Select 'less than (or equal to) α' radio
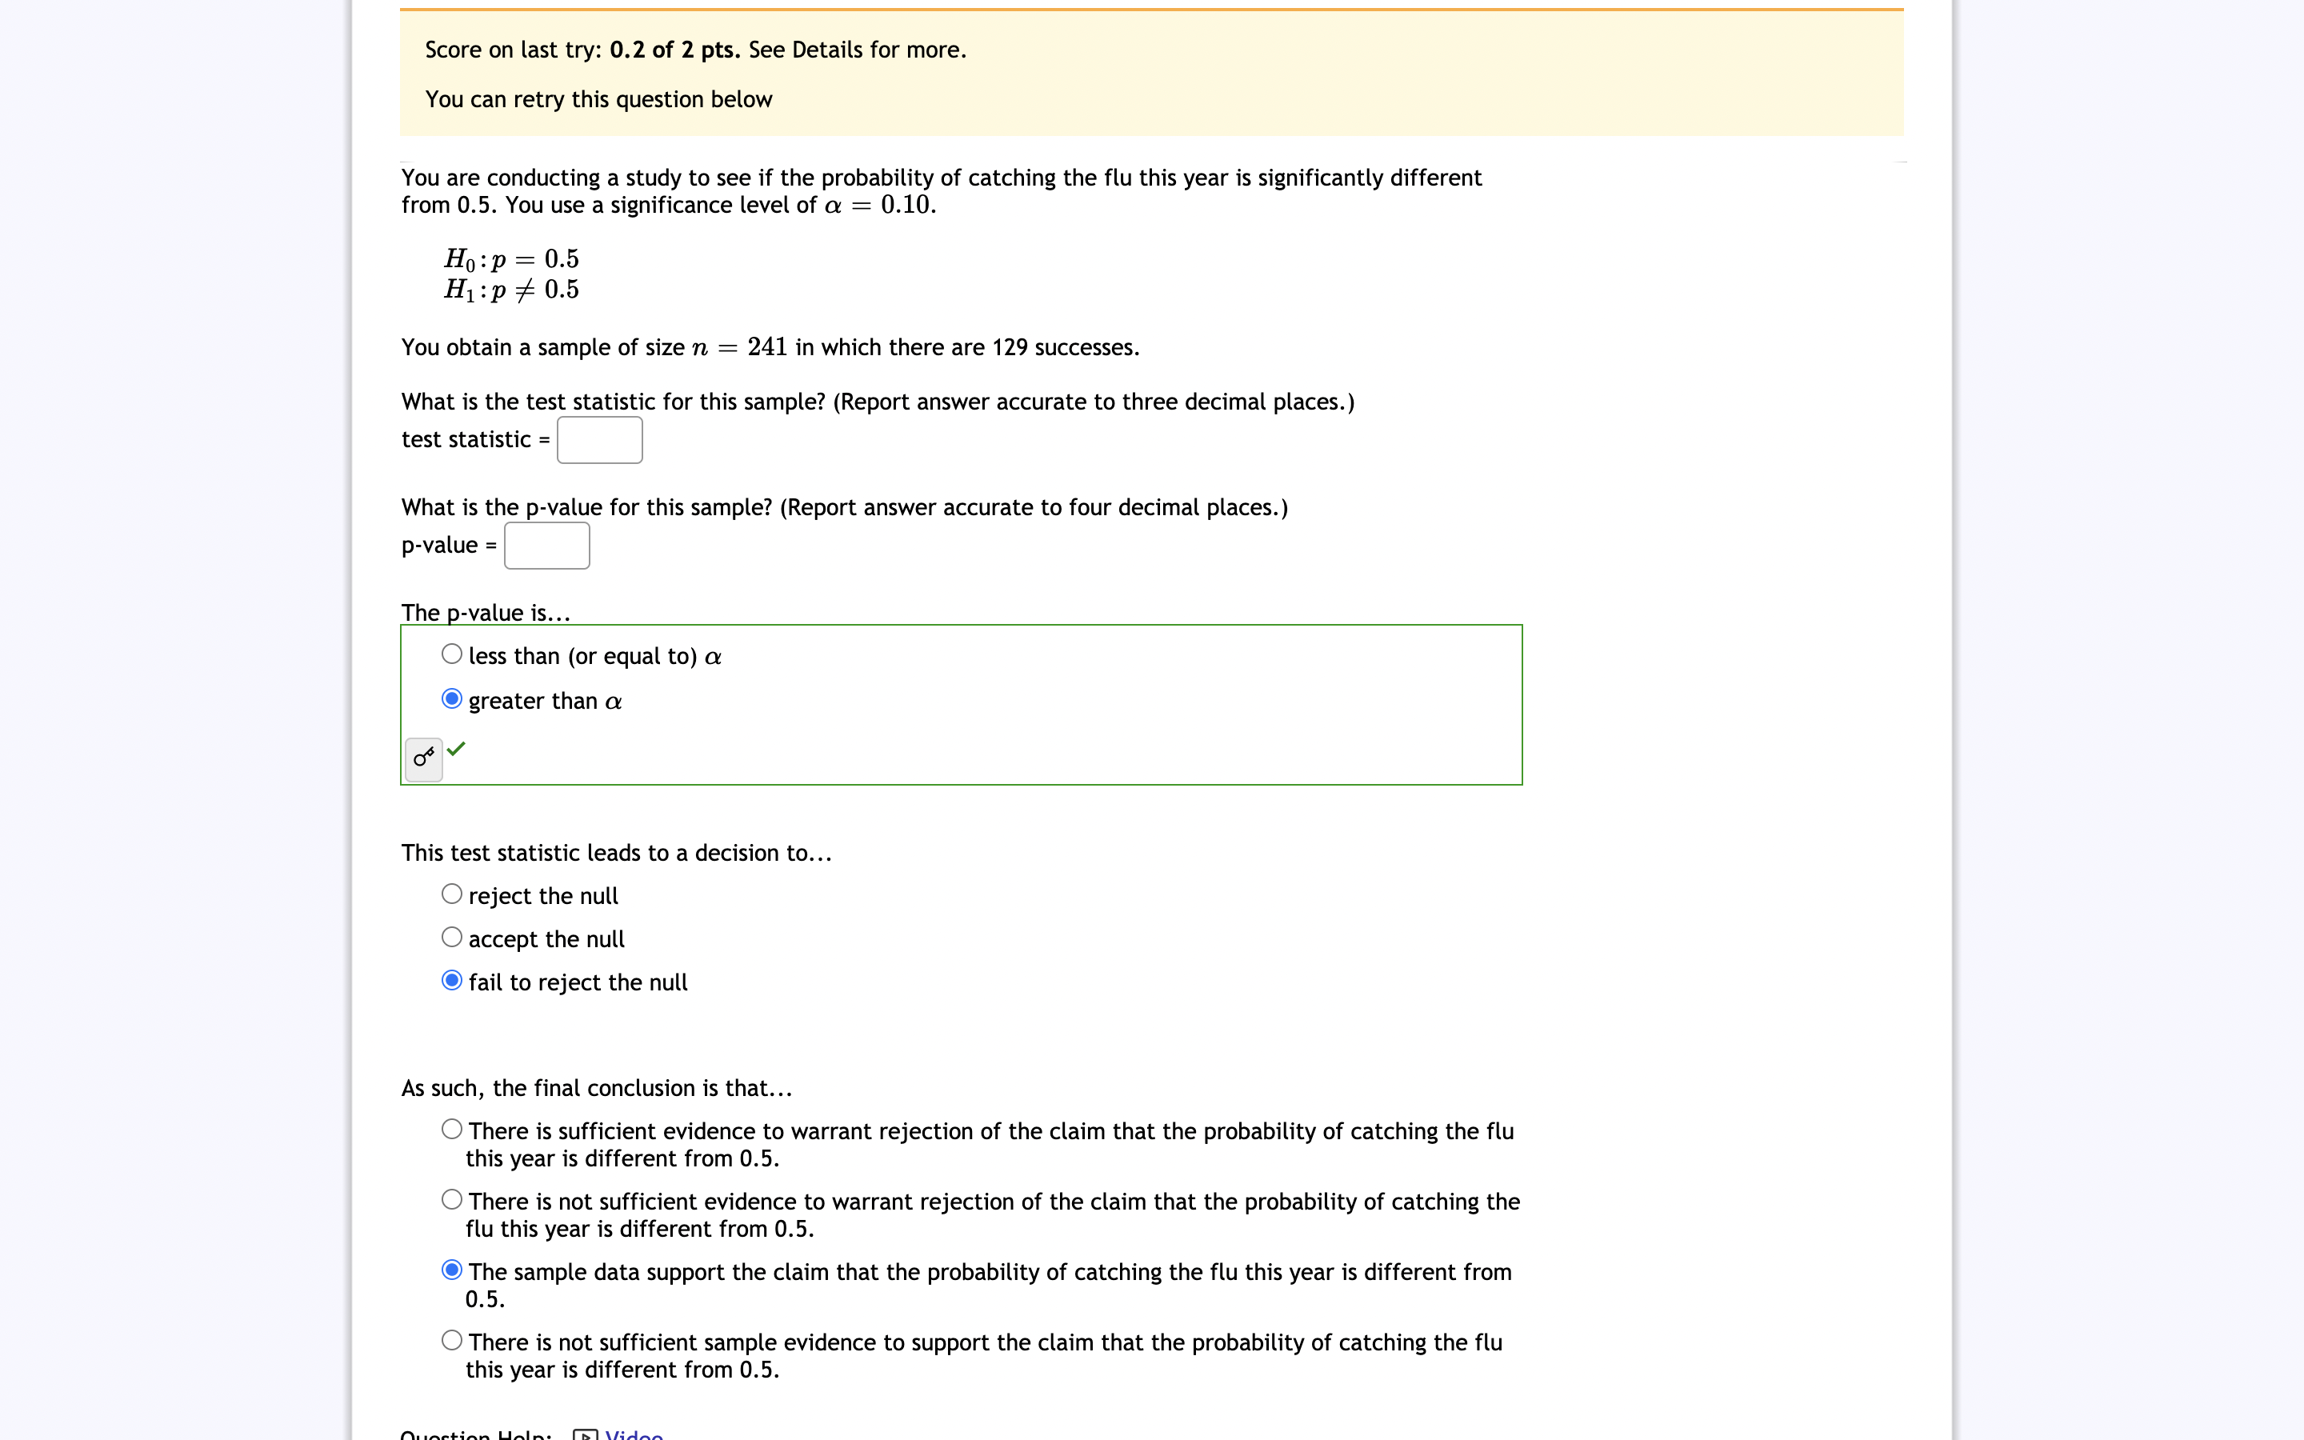The height and width of the screenshot is (1440, 2304). (452, 654)
